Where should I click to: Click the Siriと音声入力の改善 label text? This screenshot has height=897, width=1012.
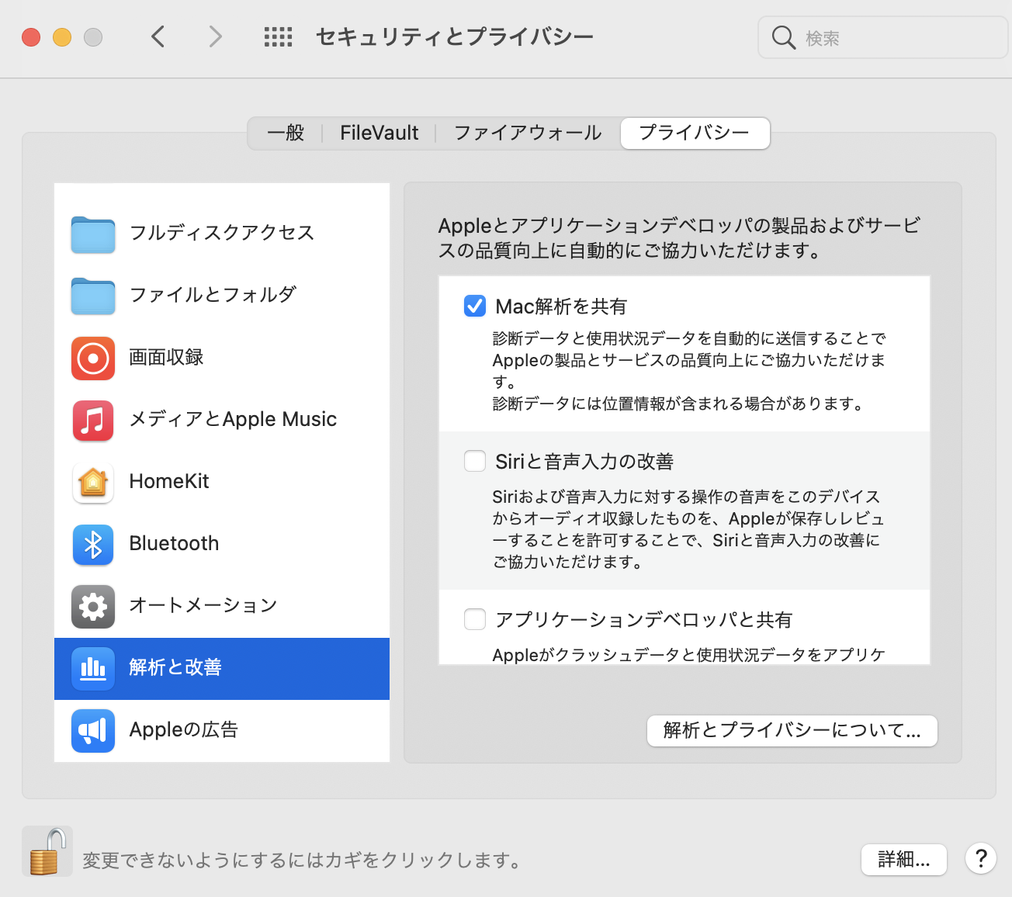point(584,462)
